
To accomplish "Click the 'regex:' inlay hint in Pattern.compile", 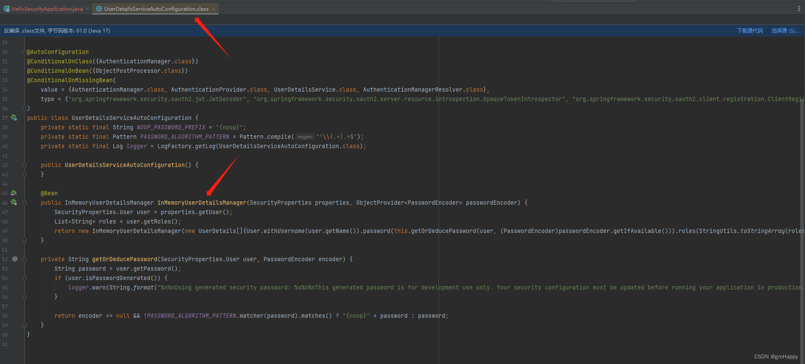I will 305,137.
